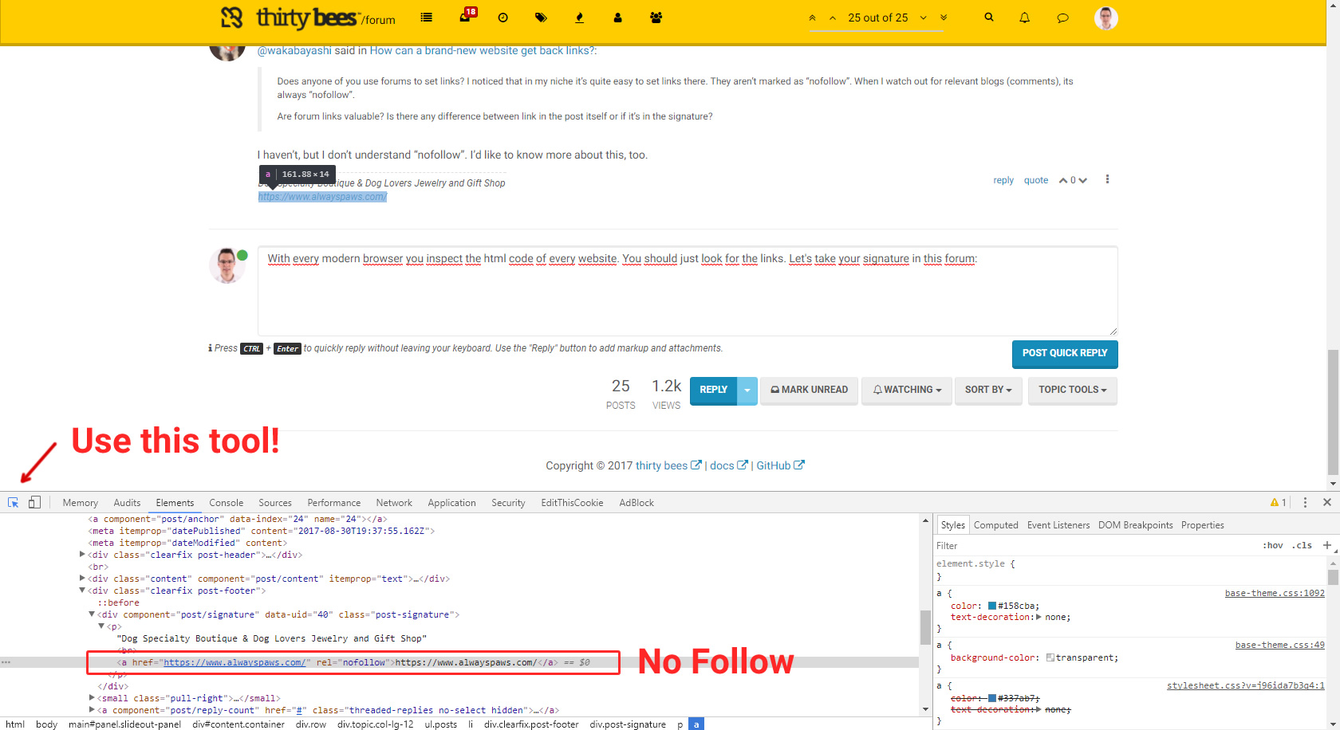Click the blue color swatch next to #158cba

pos(991,606)
